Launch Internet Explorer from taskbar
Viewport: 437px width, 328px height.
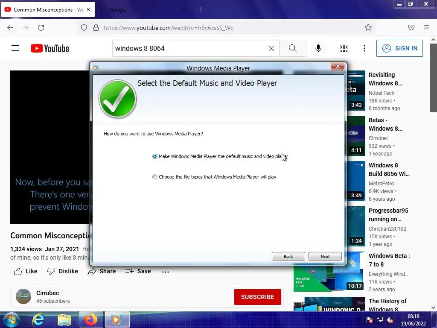[38, 319]
